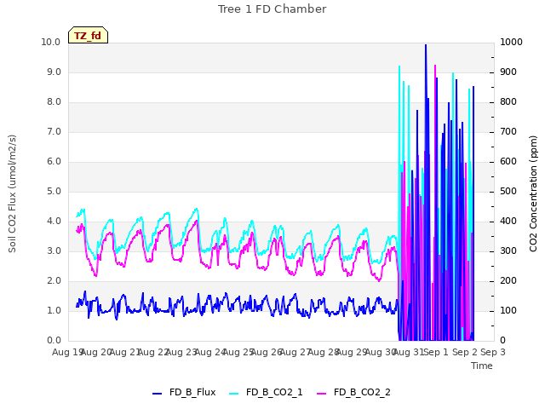Click the Sep 1 x-axis tick label
This screenshot has height=409, width=545.
436,352
